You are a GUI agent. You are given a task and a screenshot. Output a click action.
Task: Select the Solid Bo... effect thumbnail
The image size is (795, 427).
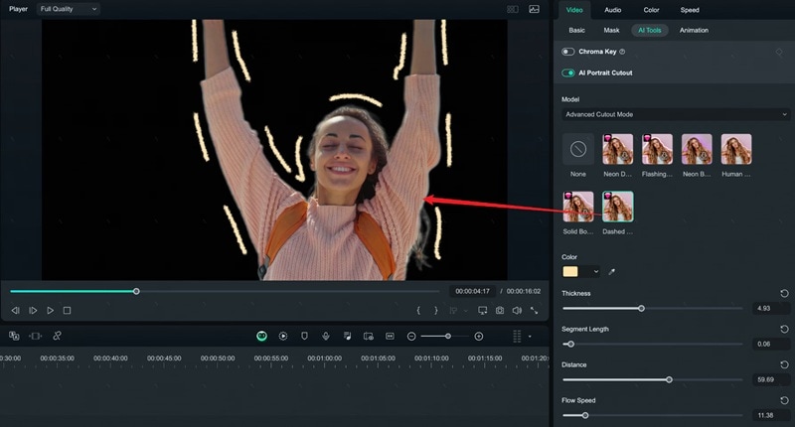coord(578,207)
